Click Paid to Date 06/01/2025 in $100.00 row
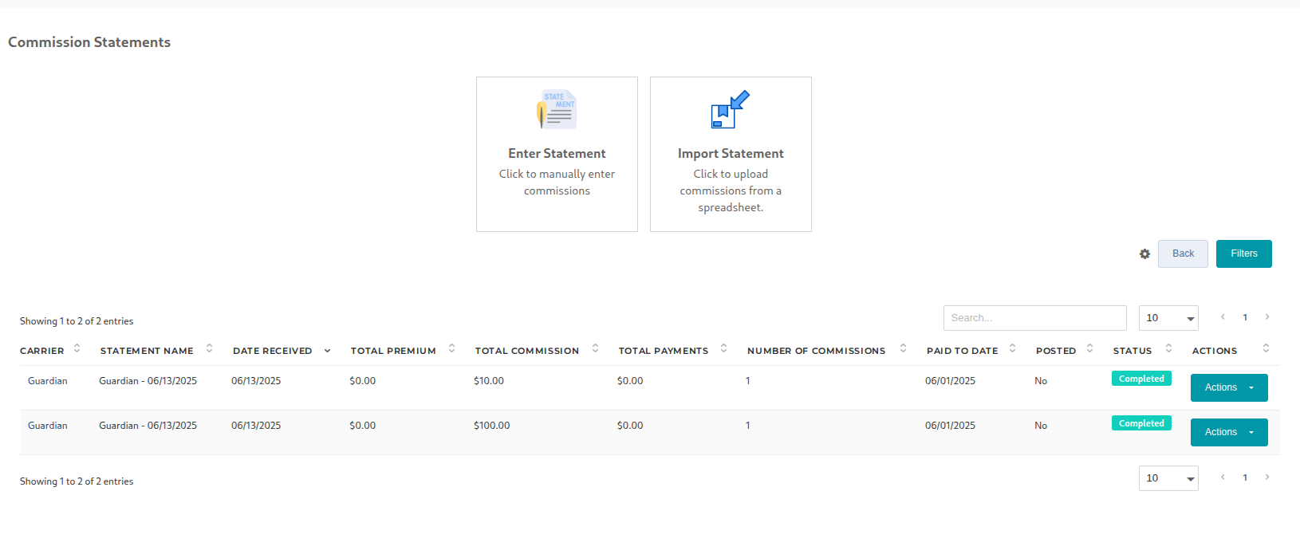The image size is (1300, 558). pos(950,426)
